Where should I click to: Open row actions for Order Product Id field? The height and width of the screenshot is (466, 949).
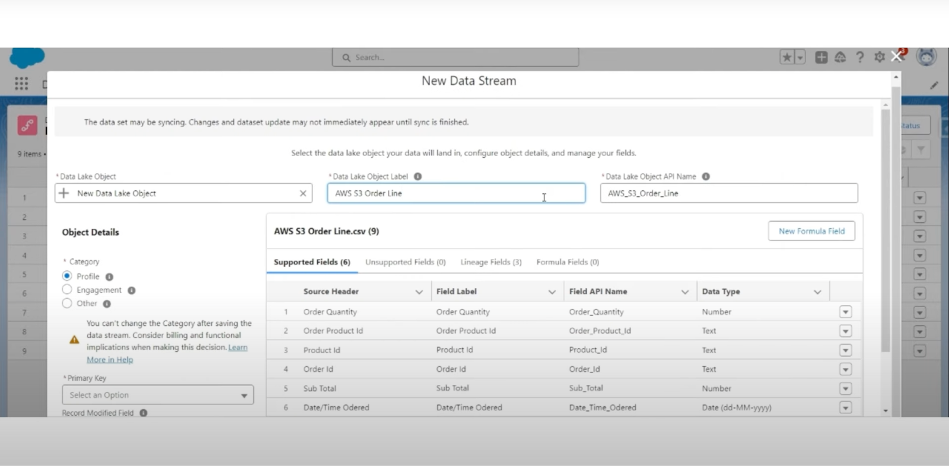click(x=846, y=331)
